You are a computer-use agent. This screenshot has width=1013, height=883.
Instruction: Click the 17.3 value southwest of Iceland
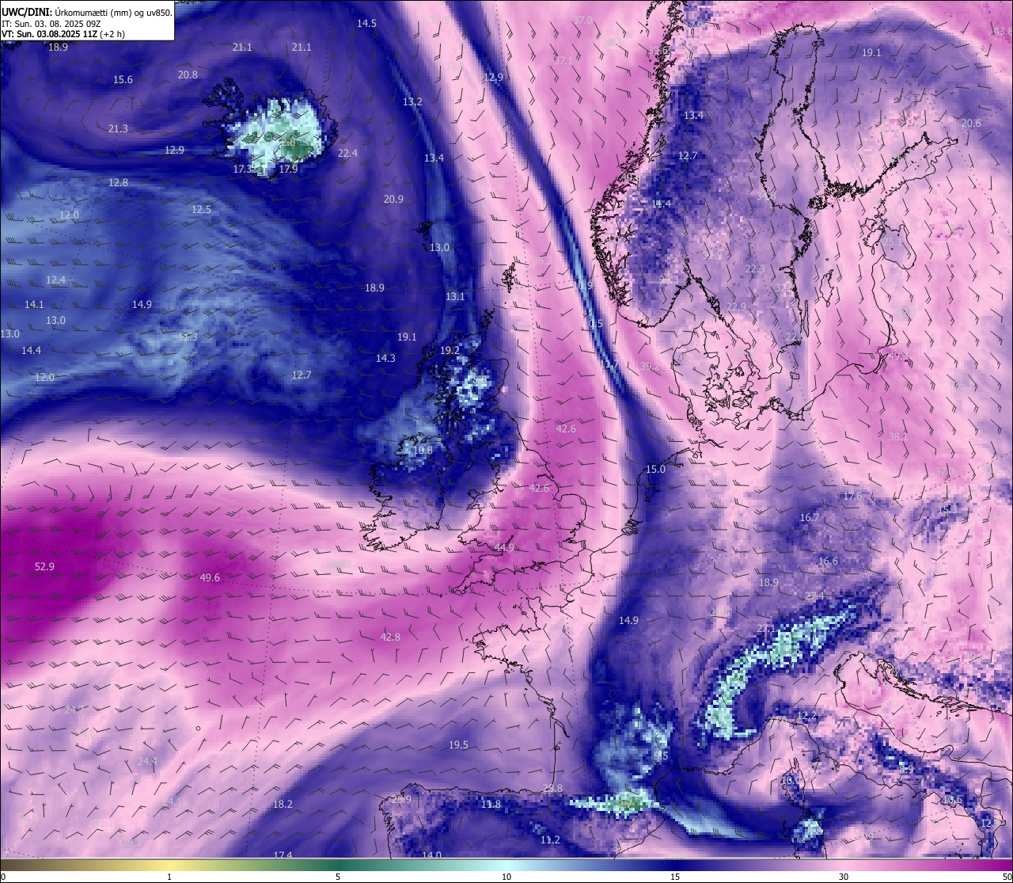[x=244, y=169]
